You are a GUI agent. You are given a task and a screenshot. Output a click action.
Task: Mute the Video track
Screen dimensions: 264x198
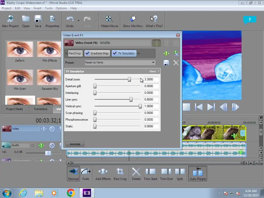pyautogui.click(x=52, y=129)
